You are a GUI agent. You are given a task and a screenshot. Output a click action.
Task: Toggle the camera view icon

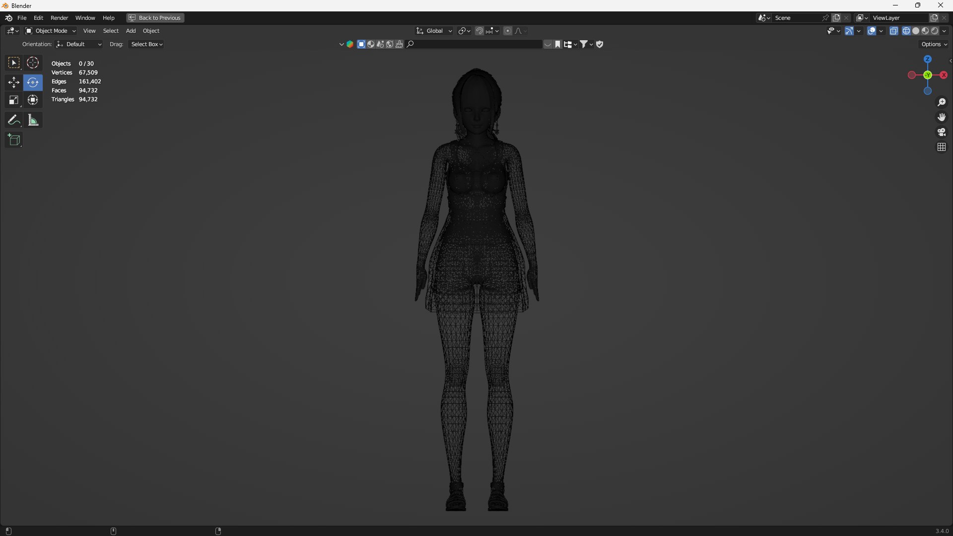[942, 132]
